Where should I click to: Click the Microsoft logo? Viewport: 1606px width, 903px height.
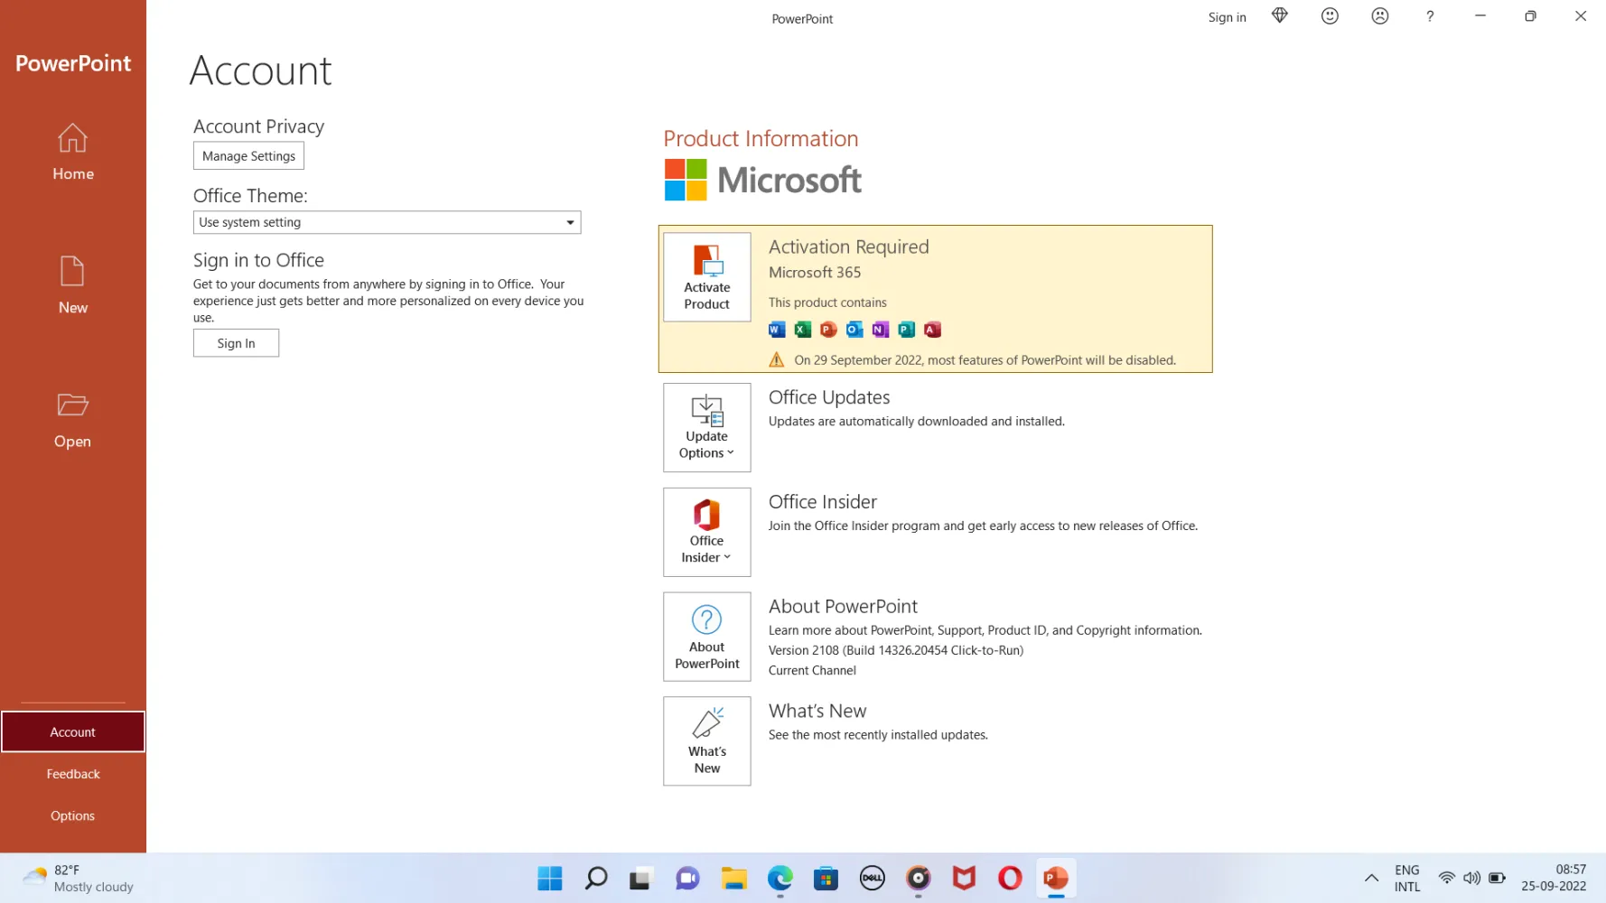coord(763,180)
